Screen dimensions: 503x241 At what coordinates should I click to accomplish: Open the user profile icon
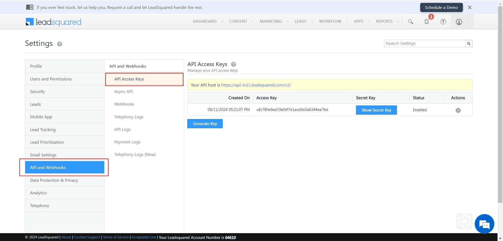pos(459,22)
